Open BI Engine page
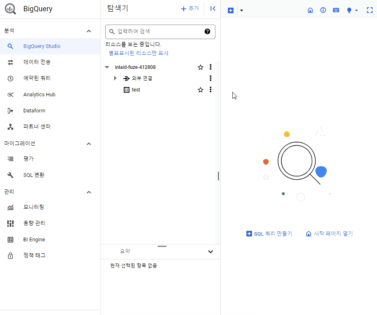The image size is (377, 315). 50,240
